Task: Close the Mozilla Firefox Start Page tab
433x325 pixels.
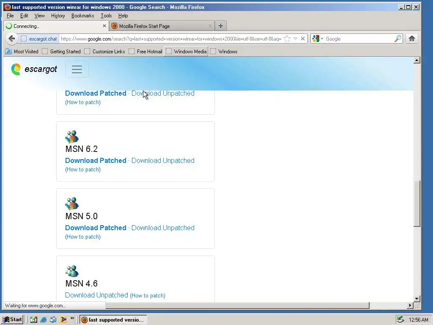Action: tap(210, 26)
